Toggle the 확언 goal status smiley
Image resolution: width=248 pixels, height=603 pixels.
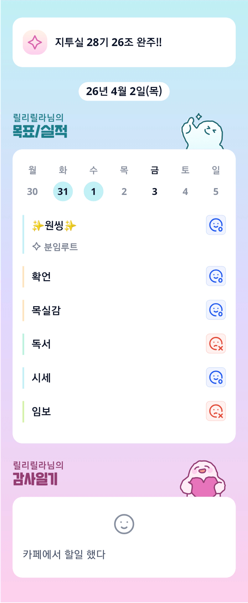click(x=216, y=276)
